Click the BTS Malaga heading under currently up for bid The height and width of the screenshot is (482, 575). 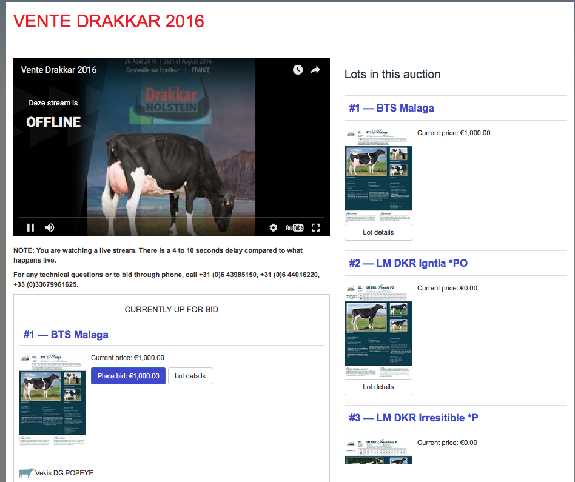pyautogui.click(x=66, y=335)
